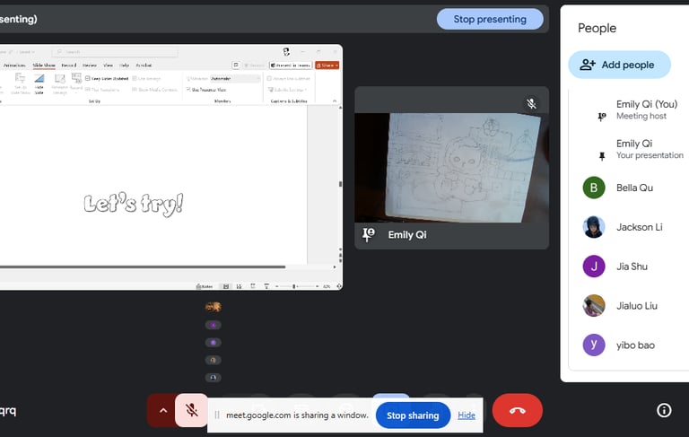Open the Acrobat tab in PowerPoint ribbon
Screen dimensions: 689x437
coord(144,66)
